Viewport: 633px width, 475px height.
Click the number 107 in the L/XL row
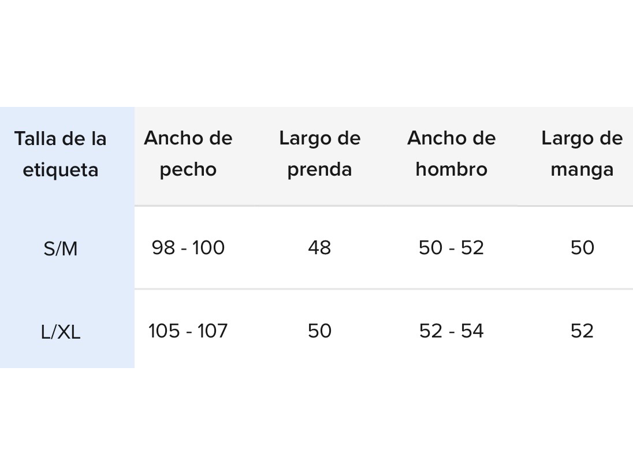(x=213, y=331)
